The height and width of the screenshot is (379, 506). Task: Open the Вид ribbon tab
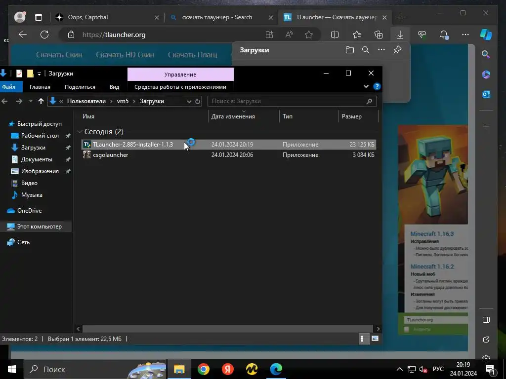click(114, 87)
